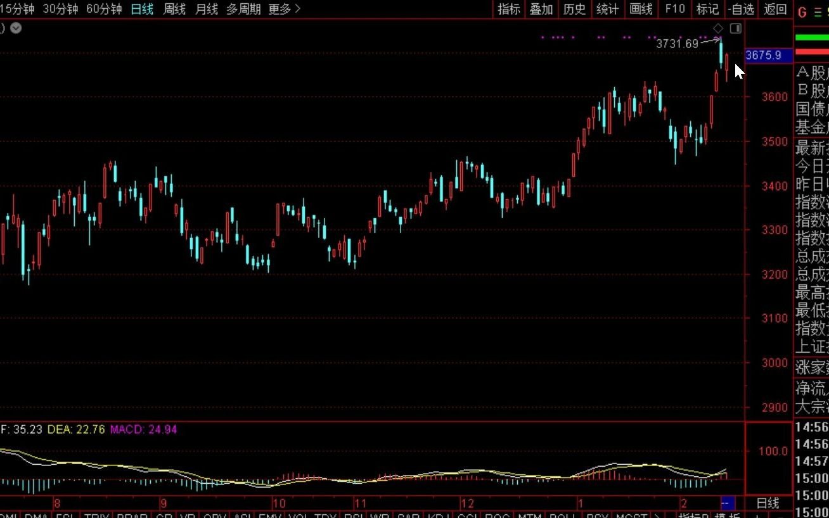Screen dimensions: 829x518
Task: Toggle the side panel layout icon
Action: (736, 28)
